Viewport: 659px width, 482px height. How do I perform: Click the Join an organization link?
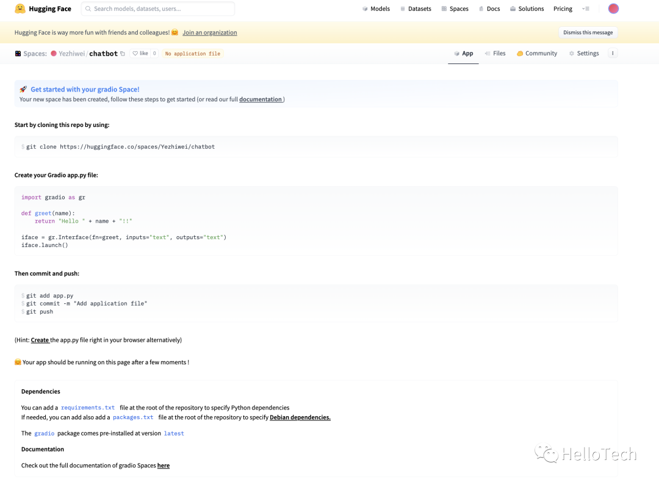coord(210,33)
